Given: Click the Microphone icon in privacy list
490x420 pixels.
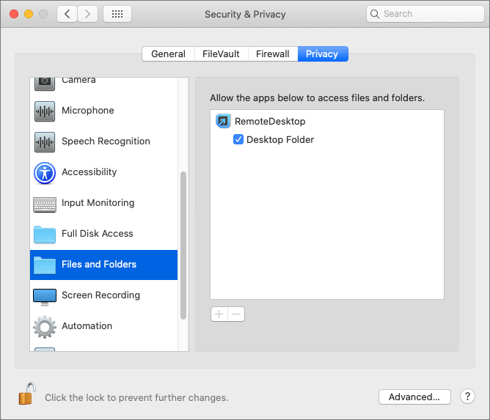Looking at the screenshot, I should tap(45, 111).
